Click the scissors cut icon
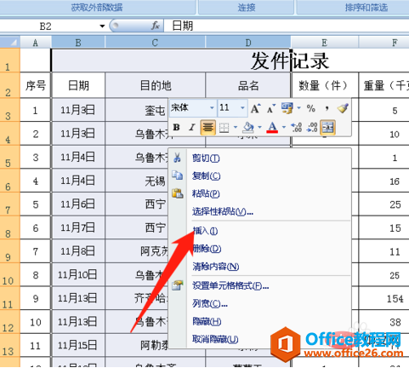The width and height of the screenshot is (409, 368). click(x=178, y=158)
